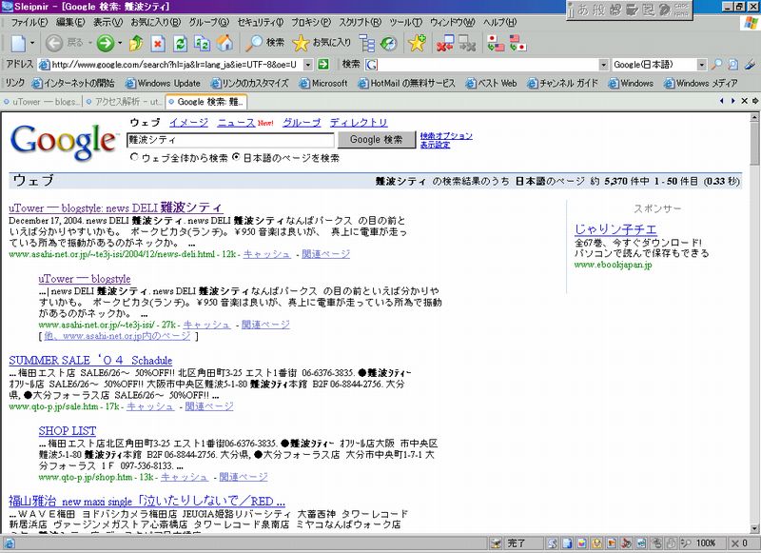761x553 pixels.
Task: Refresh the page with the green arrows icon
Action: tap(180, 44)
